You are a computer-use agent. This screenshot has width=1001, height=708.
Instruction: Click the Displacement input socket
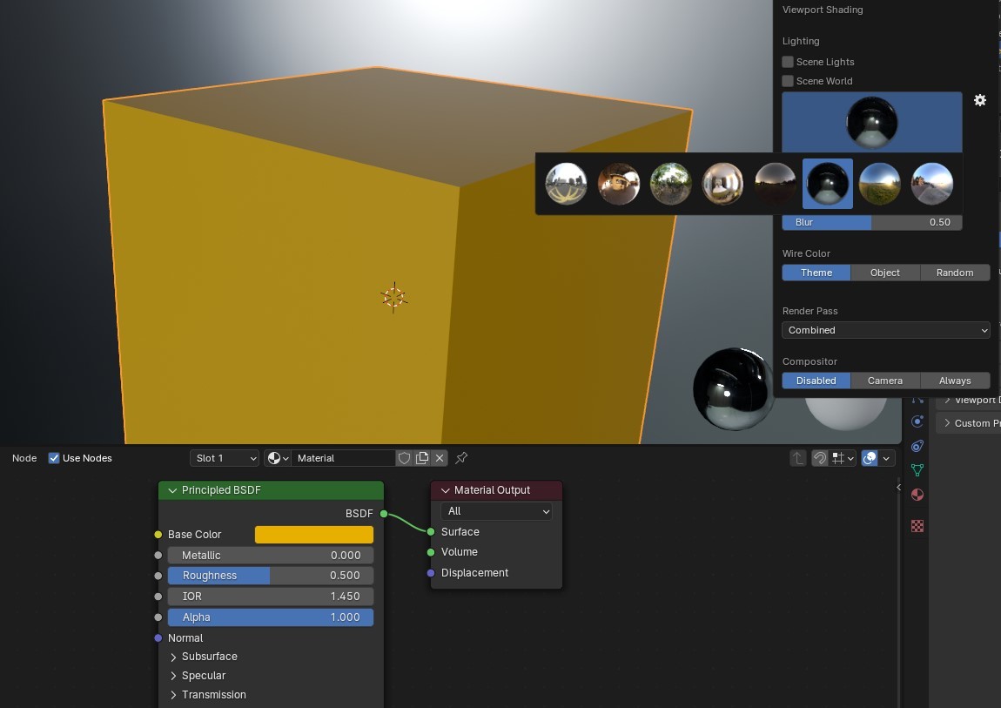[431, 573]
